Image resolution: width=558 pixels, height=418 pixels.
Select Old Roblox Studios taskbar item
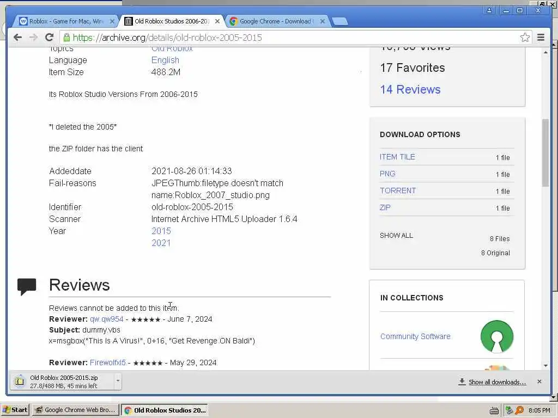(x=165, y=410)
